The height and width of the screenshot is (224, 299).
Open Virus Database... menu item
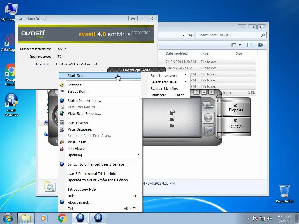click(x=100, y=129)
